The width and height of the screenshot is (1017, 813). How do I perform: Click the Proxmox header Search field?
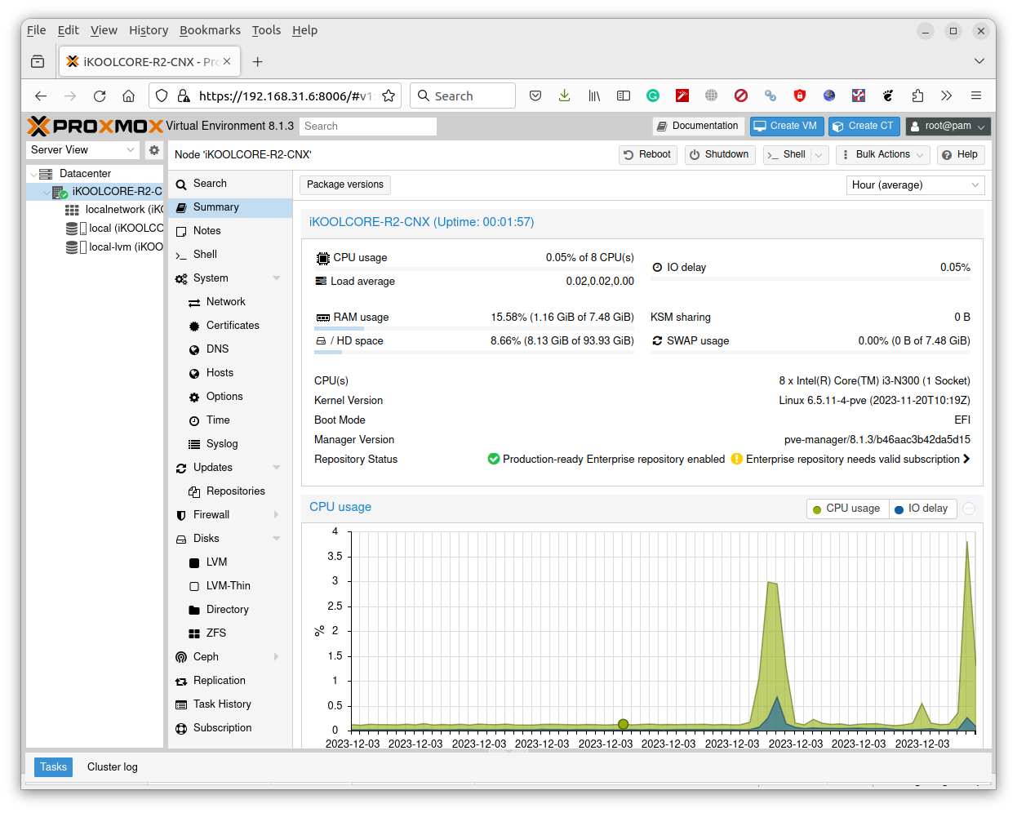click(x=368, y=127)
